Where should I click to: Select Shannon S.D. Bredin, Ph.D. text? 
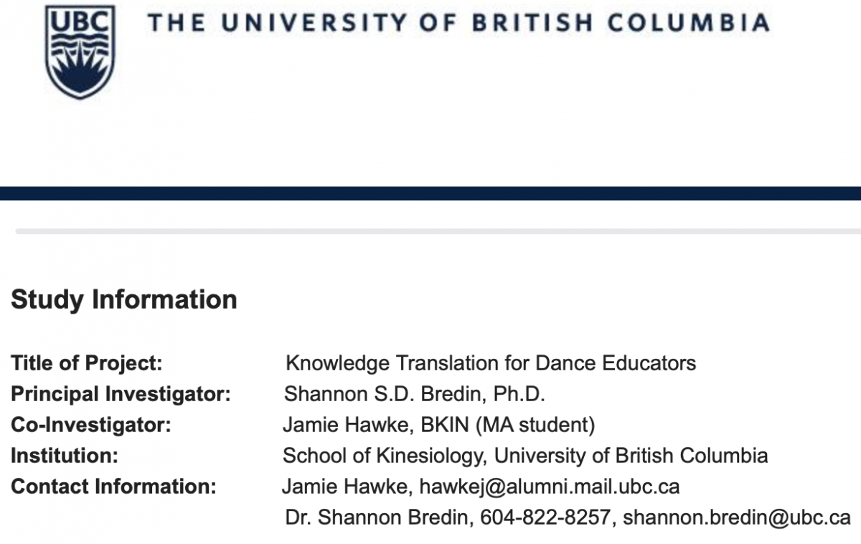pos(415,394)
